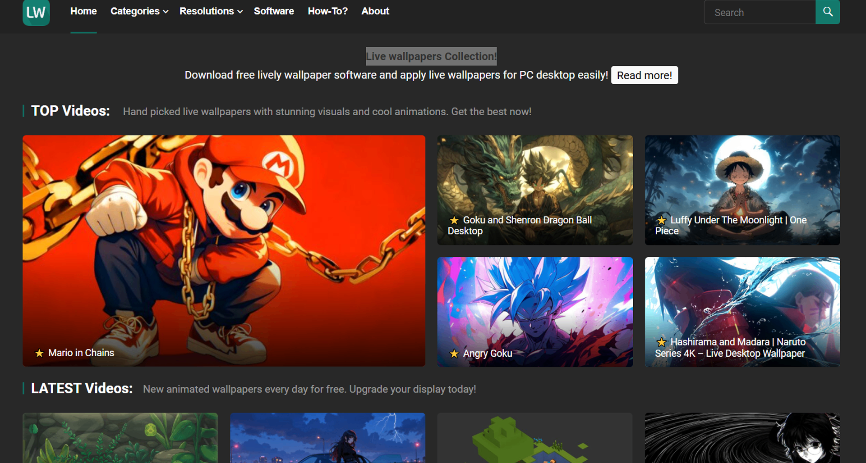The image size is (866, 463).
Task: Click the star beside Hashirama and Madara title
Action: pyautogui.click(x=662, y=342)
